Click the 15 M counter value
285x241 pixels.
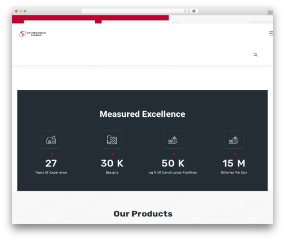click(234, 164)
